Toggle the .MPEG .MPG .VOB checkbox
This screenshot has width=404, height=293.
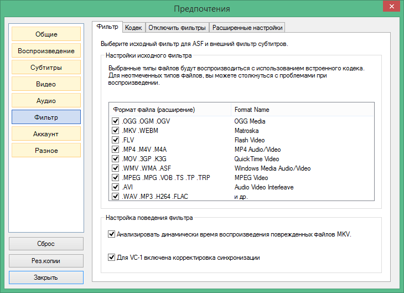tap(115, 177)
